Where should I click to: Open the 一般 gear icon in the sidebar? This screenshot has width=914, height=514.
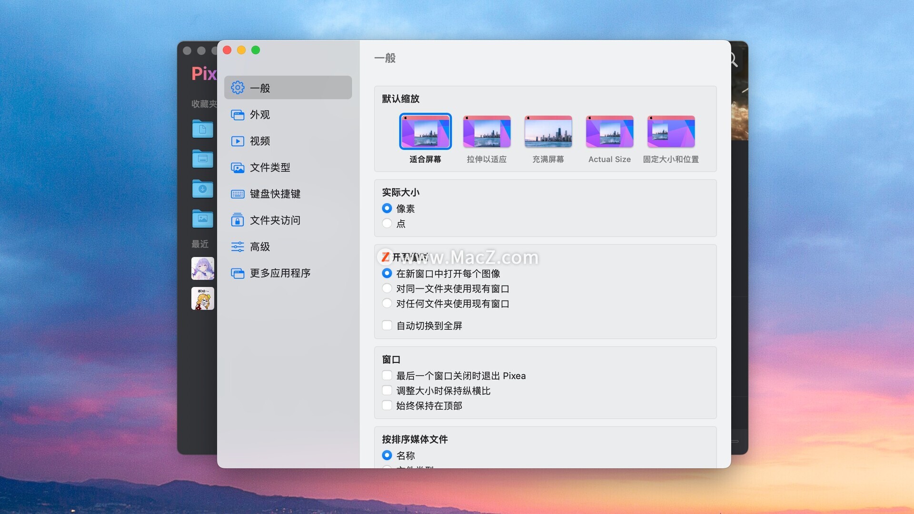[x=238, y=88]
